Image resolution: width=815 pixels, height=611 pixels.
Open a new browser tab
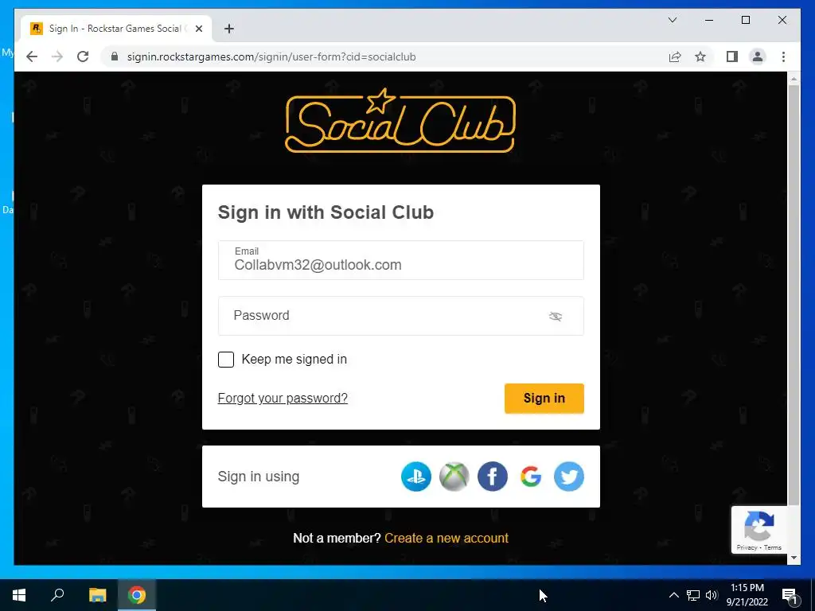click(x=228, y=29)
